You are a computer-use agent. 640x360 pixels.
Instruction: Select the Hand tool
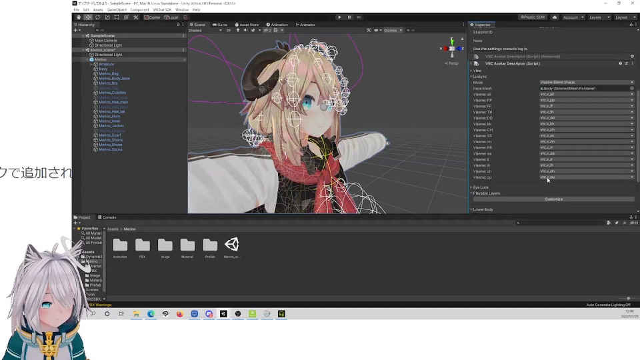pos(79,17)
